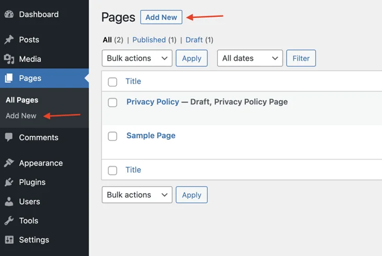Select Pages in the sidebar
The image size is (382, 256).
44,78
